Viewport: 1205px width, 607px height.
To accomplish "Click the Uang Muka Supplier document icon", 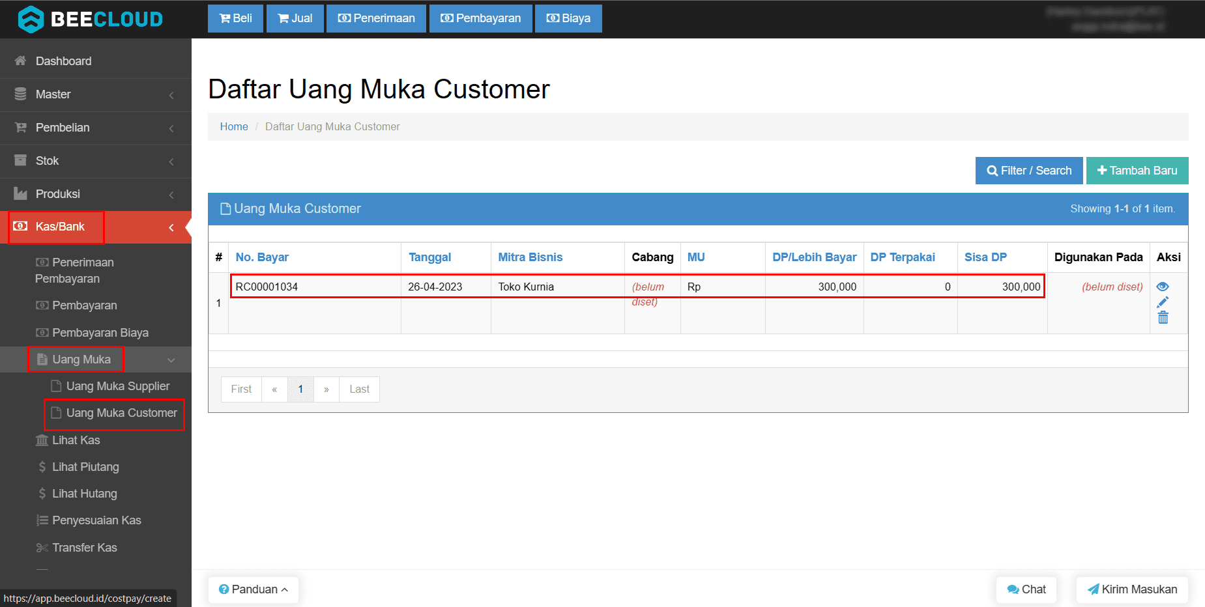I will (57, 386).
